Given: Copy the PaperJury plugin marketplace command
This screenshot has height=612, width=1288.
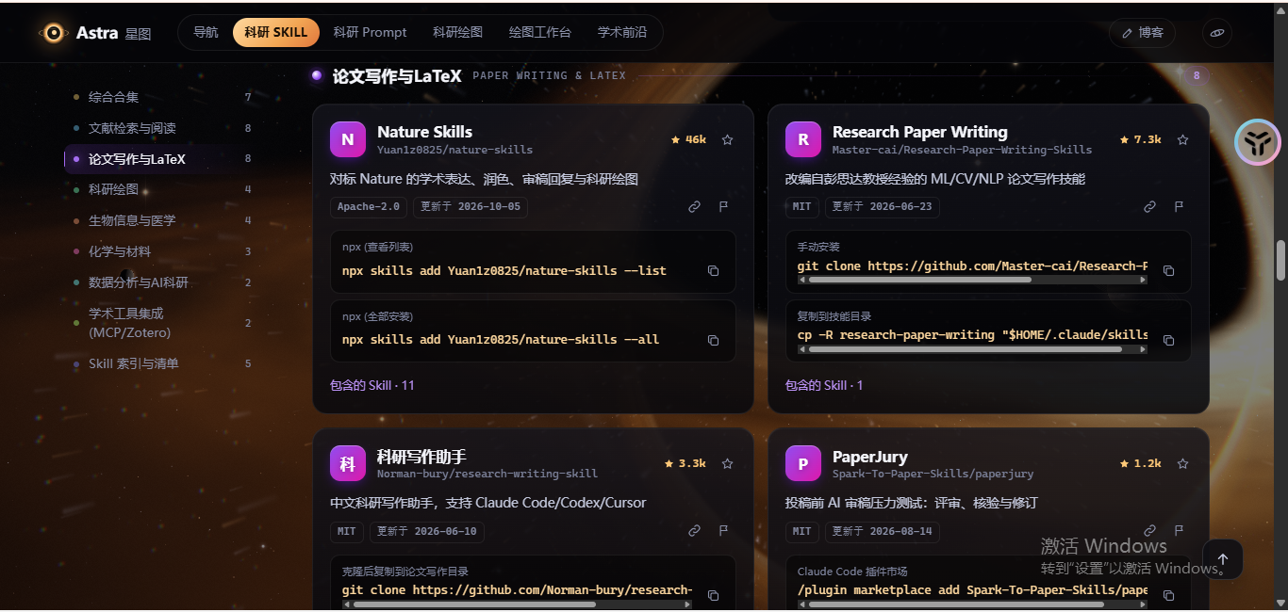Looking at the screenshot, I should (x=1168, y=595).
